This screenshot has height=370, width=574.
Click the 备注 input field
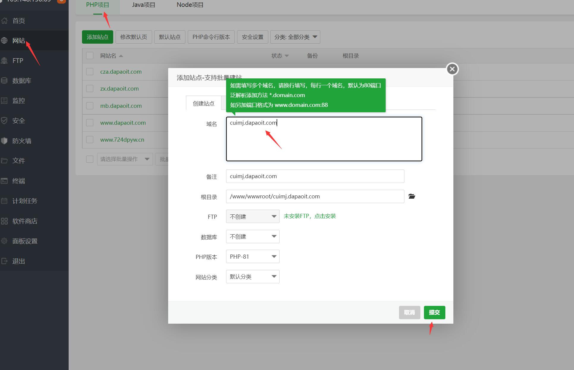[315, 176]
